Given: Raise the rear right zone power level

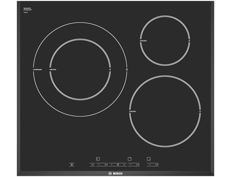Looking at the screenshot, I should (x=138, y=164).
